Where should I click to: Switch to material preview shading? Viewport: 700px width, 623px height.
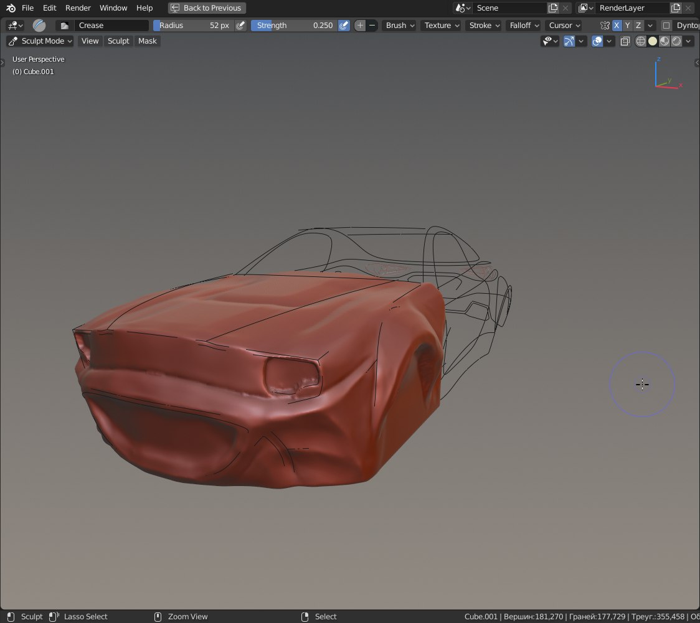[x=665, y=42]
